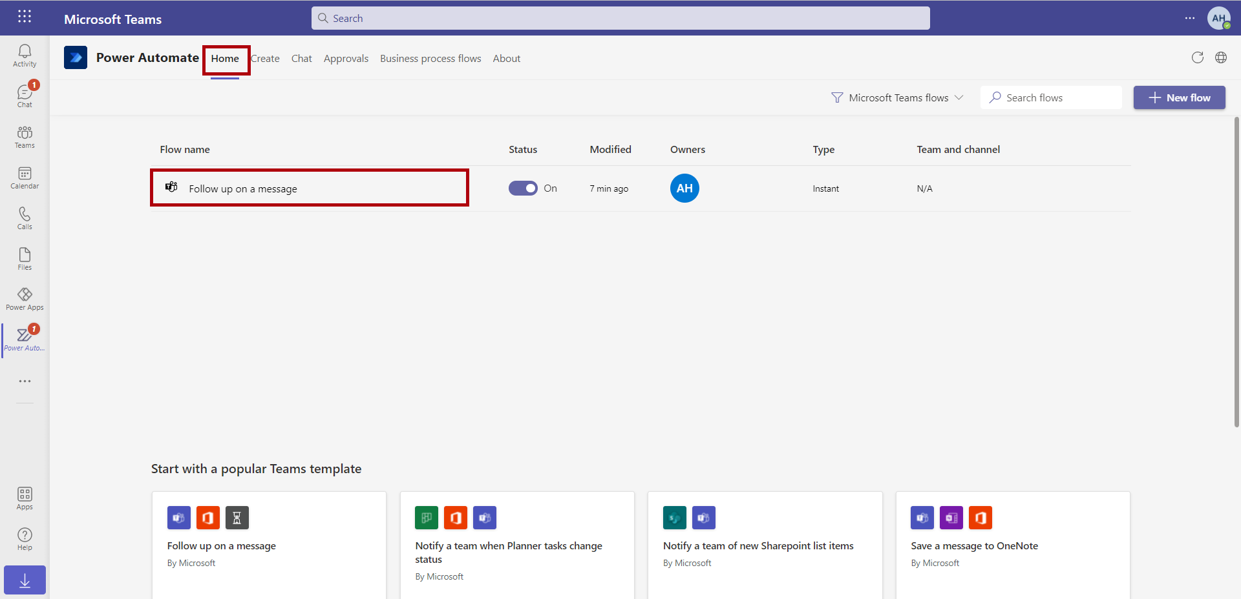
Task: Go to Teams in the sidebar
Action: tap(25, 137)
